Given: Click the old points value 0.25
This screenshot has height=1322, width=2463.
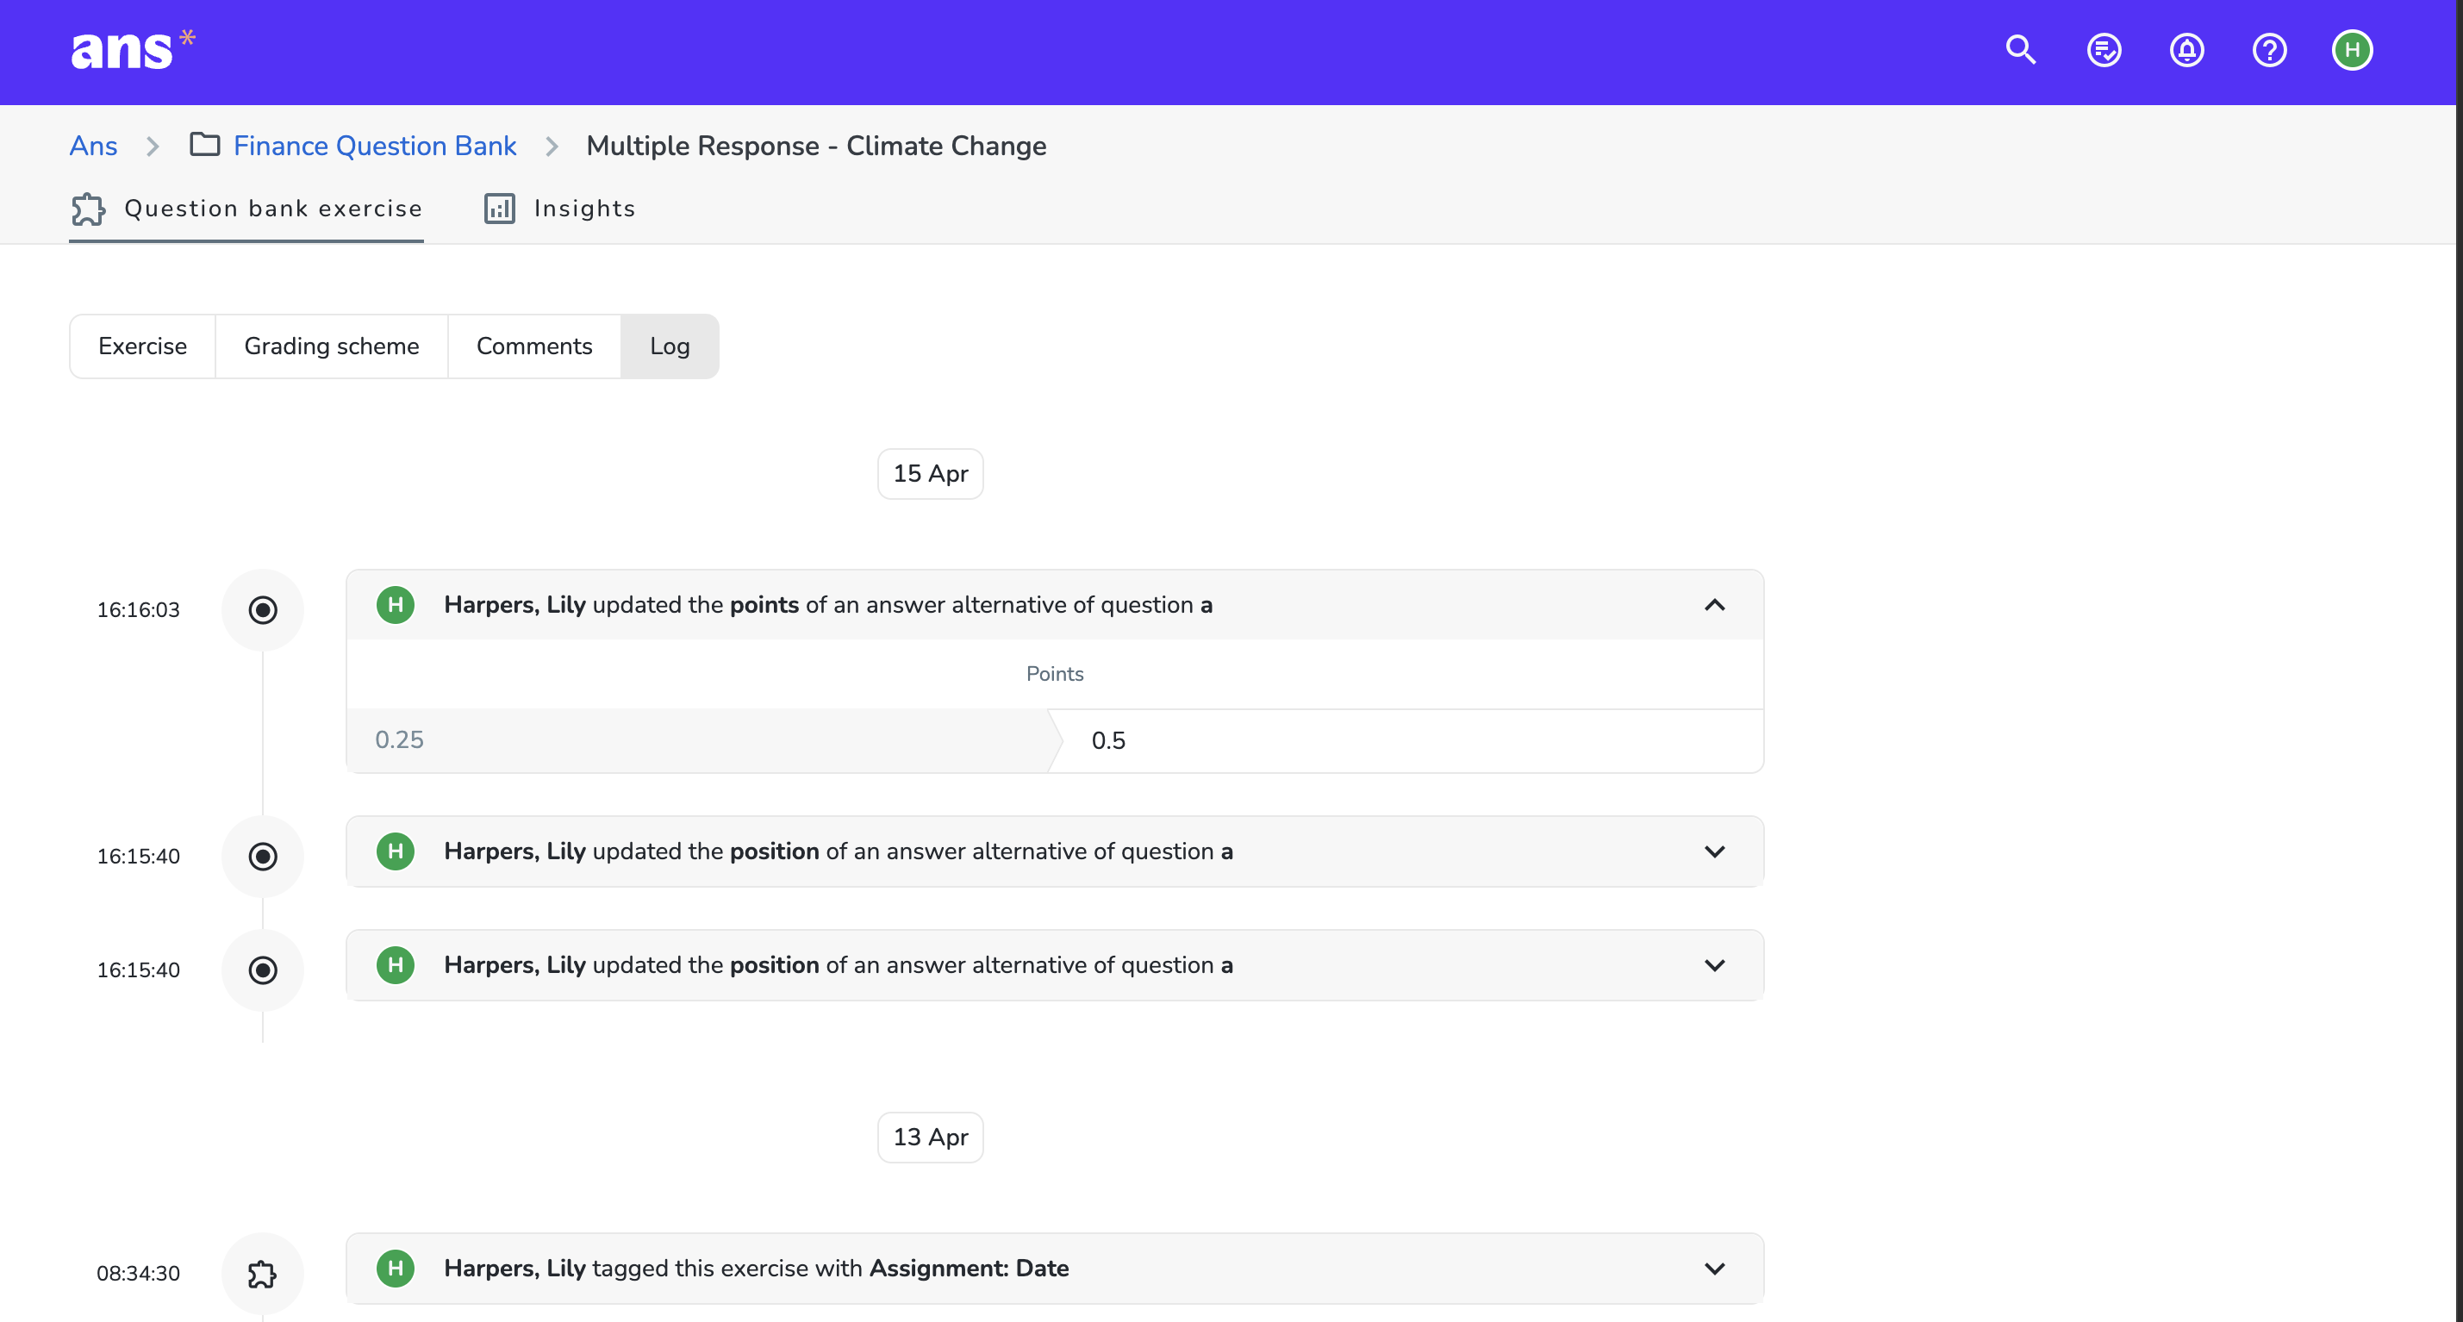Looking at the screenshot, I should (x=400, y=739).
